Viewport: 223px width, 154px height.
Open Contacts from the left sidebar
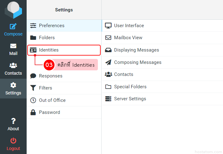click(13, 69)
